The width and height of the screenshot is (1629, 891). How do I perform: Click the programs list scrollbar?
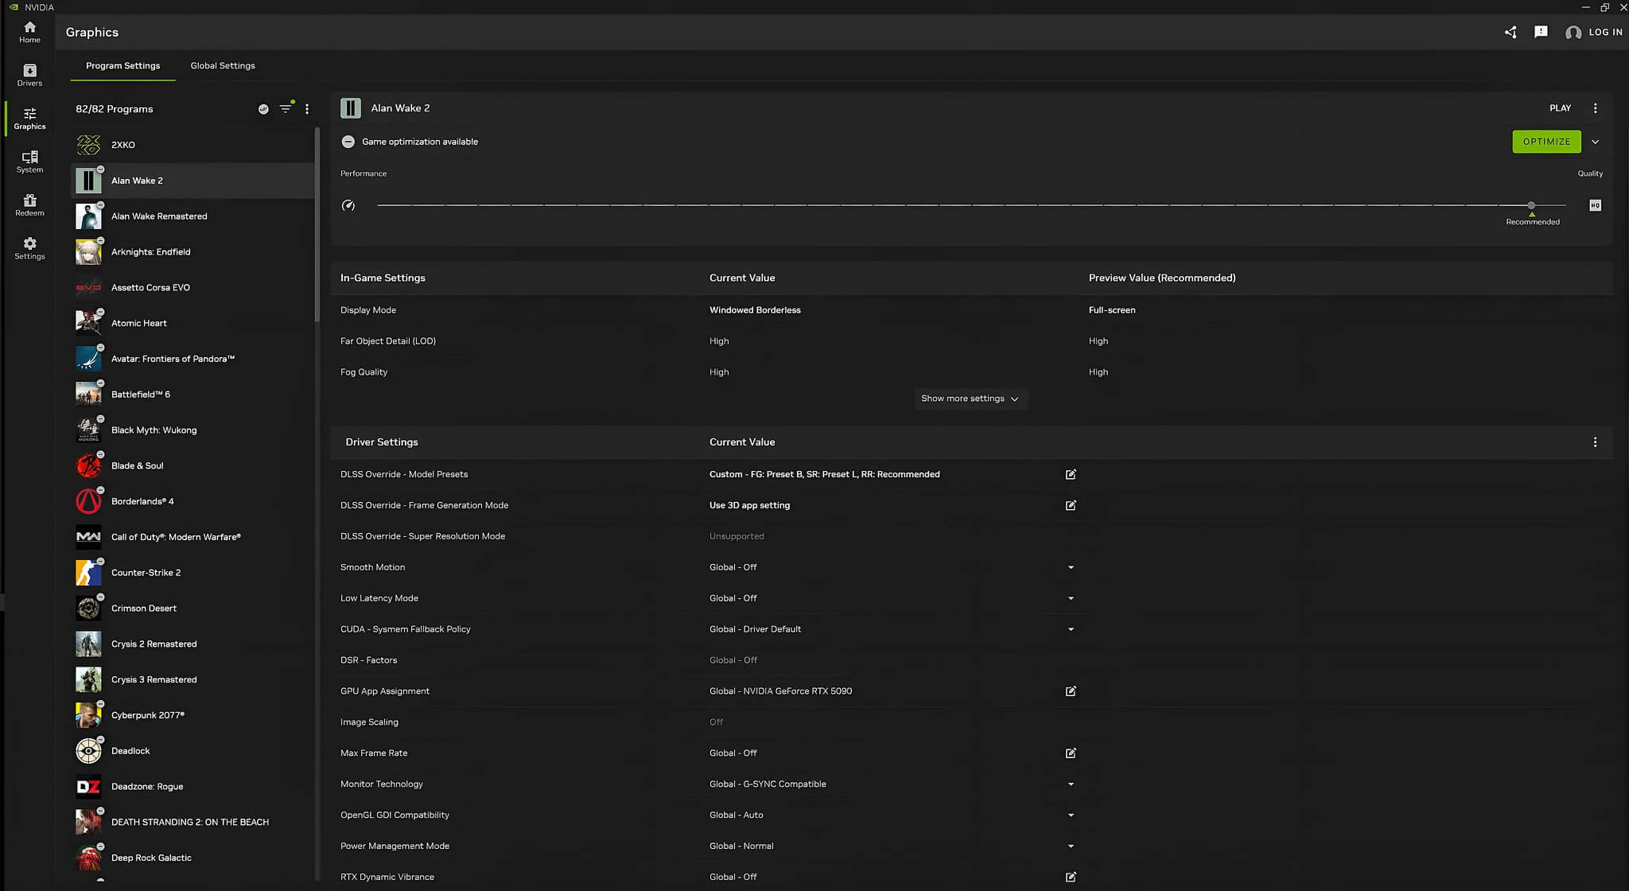pos(317,224)
